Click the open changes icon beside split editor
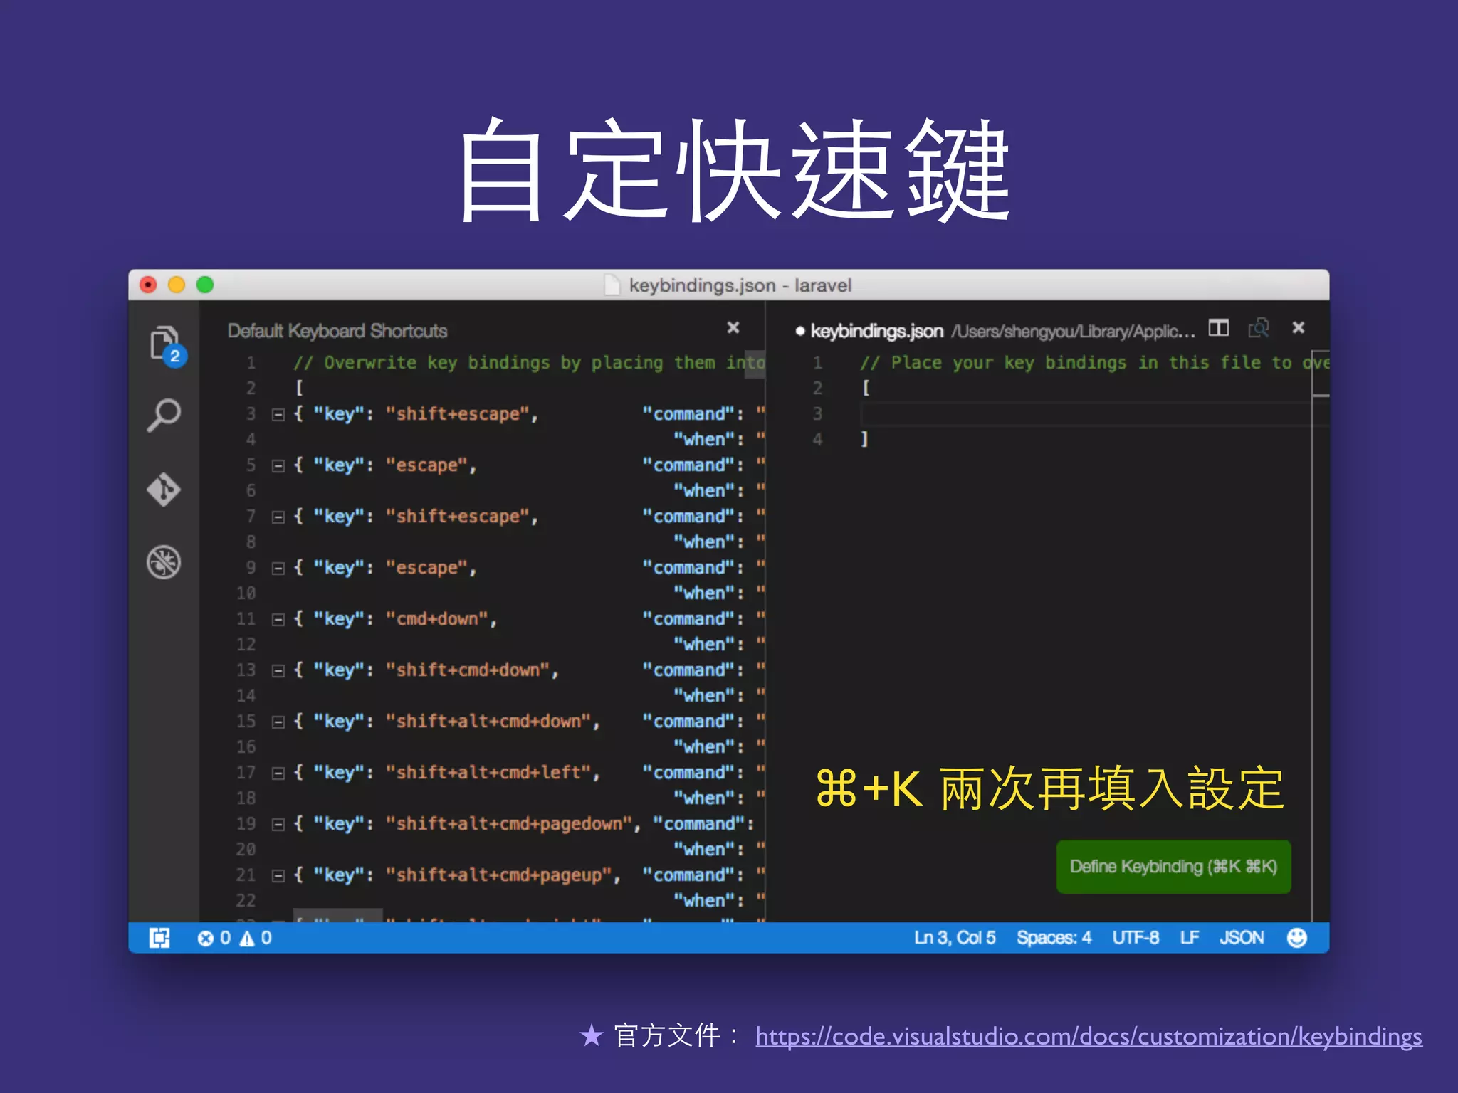This screenshot has height=1093, width=1458. [1259, 328]
